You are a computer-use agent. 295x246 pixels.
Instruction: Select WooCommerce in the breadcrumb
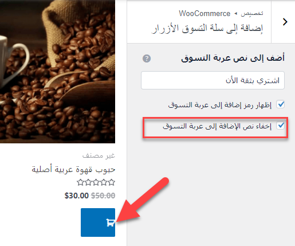(204, 14)
